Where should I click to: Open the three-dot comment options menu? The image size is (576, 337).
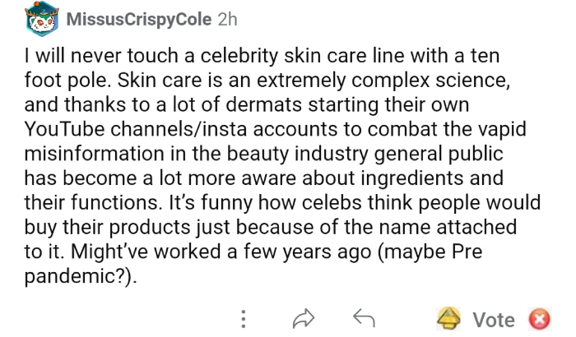tap(244, 318)
